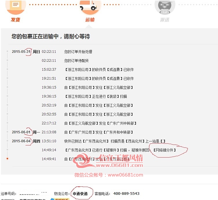The height and width of the screenshot is (200, 218).
Task: Click the timestamp 21:13:08
Action: tap(49, 132)
